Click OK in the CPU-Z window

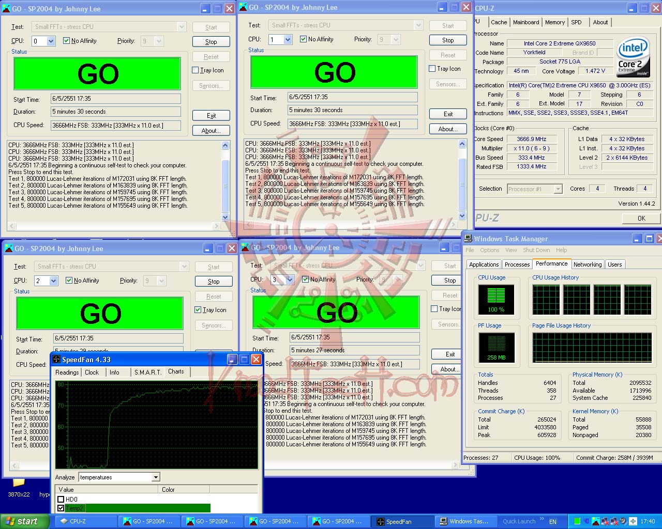641,219
